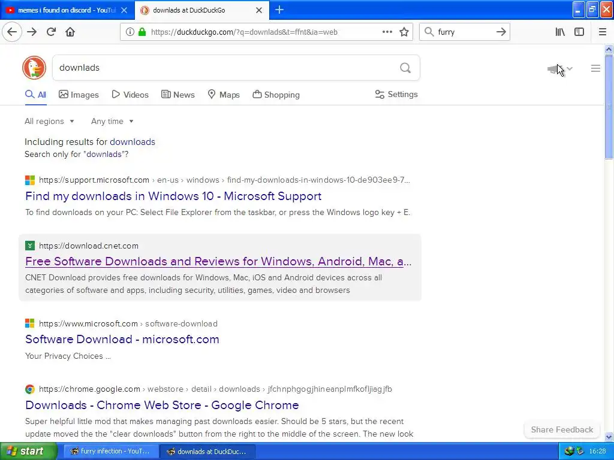Open DuckDuckGo side menu
Viewport: 614px width, 460px height.
(595, 68)
